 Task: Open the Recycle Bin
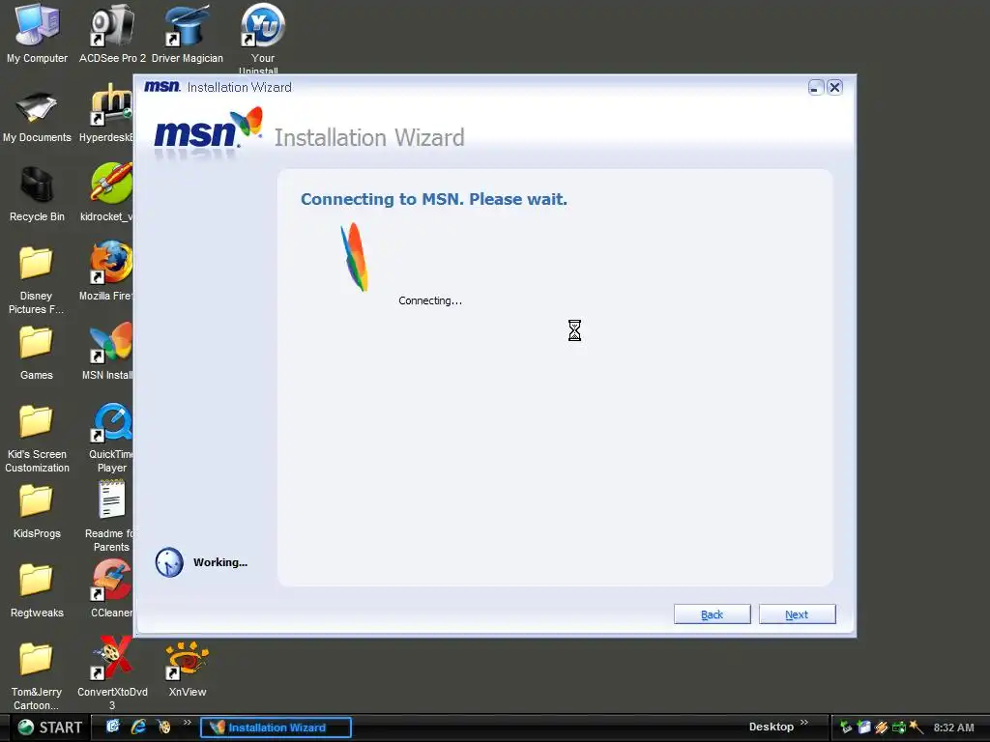[37, 185]
